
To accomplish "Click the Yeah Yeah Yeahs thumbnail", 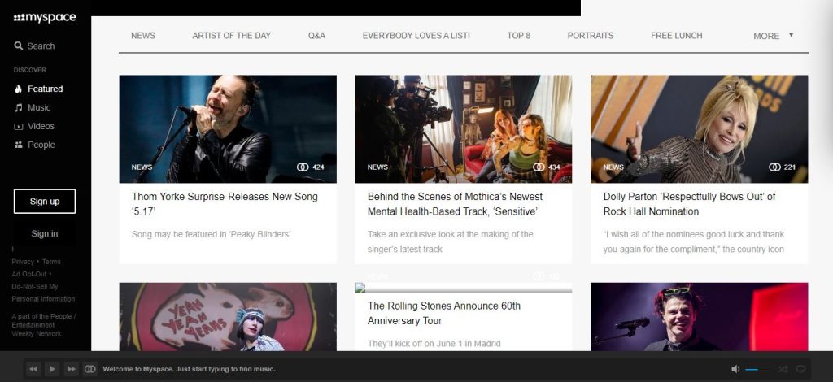I will pos(228,317).
